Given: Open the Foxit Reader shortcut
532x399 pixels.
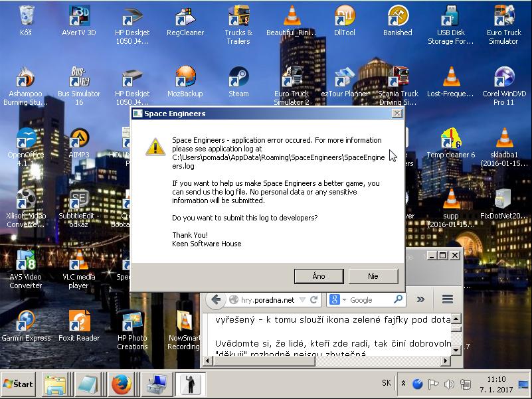Looking at the screenshot, I should pos(79,322).
